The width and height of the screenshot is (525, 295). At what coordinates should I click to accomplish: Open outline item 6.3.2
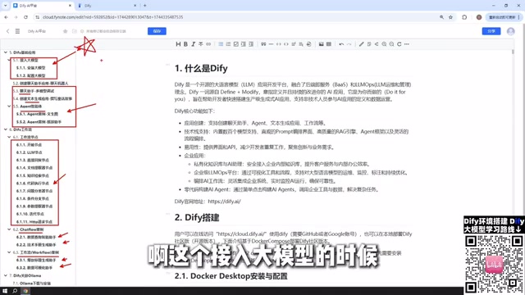pyautogui.click(x=34, y=268)
